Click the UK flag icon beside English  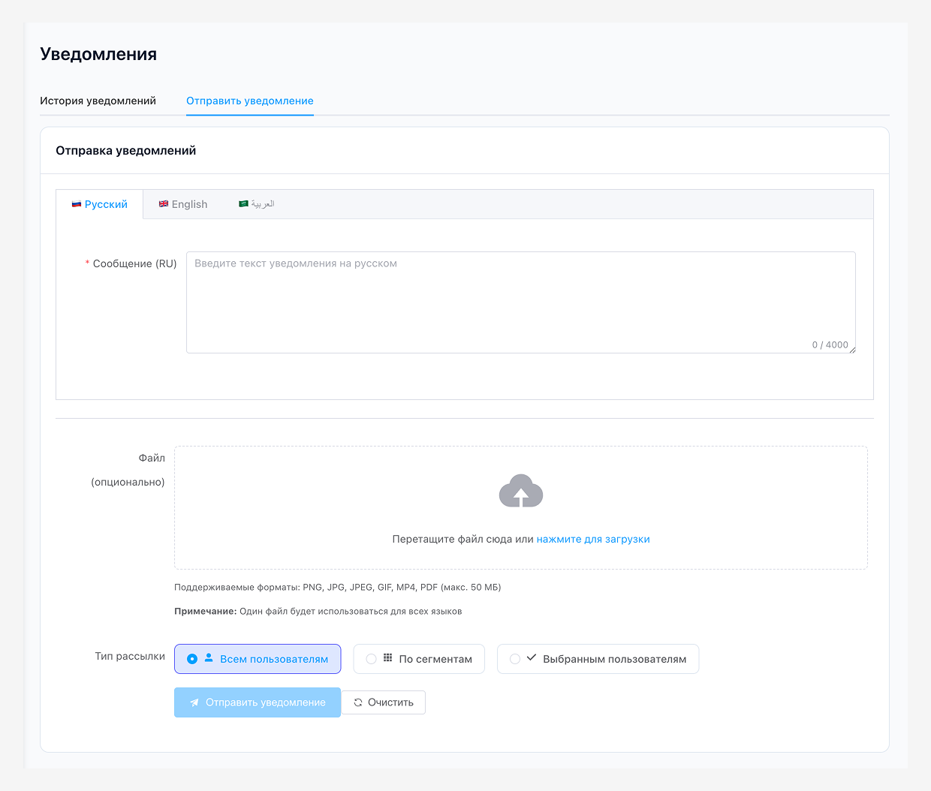click(164, 204)
